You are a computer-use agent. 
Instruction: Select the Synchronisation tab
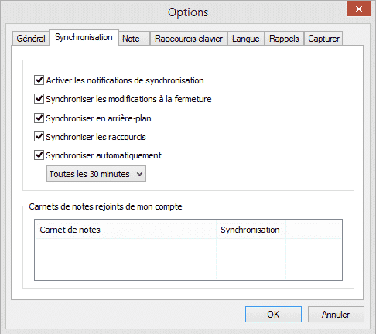click(x=84, y=38)
